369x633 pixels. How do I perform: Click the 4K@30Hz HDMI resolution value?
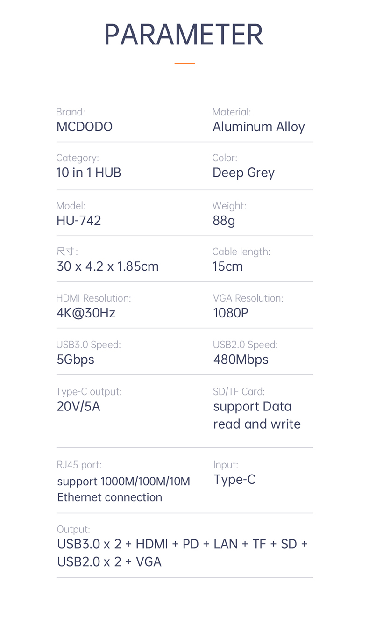[86, 313]
